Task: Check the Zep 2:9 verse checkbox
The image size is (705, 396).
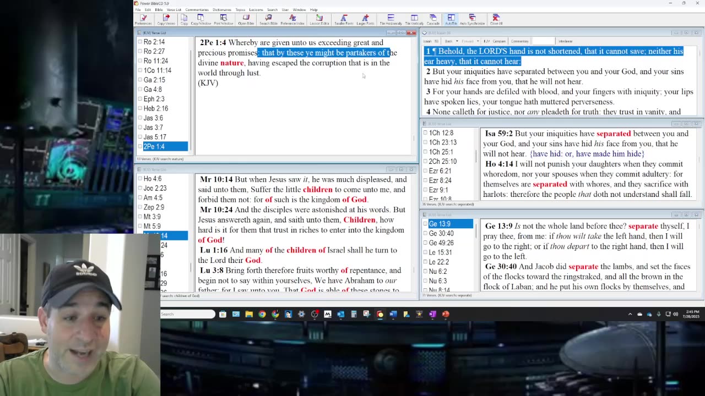Action: (140, 207)
